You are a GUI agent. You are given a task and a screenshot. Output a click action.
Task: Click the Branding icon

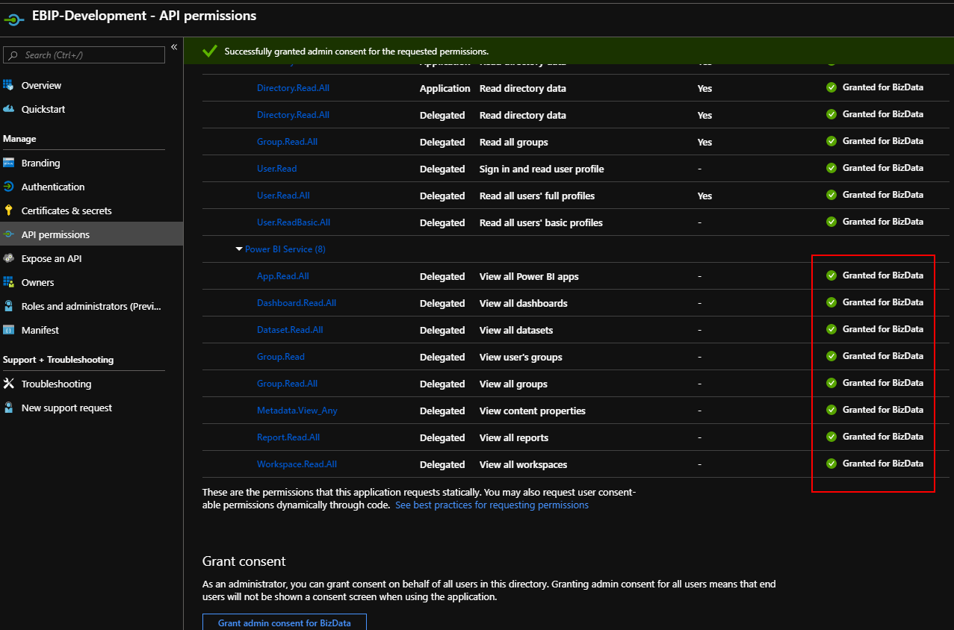click(8, 163)
